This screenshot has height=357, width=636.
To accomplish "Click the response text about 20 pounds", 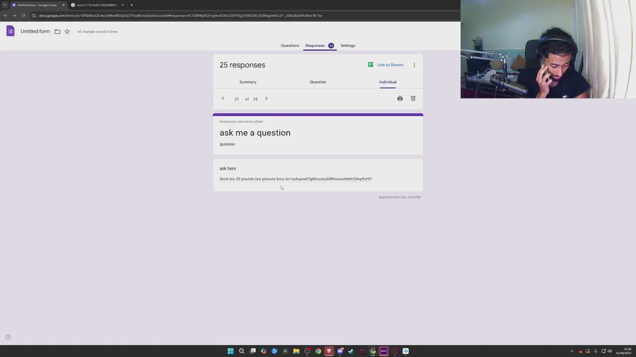I will tap(296, 179).
